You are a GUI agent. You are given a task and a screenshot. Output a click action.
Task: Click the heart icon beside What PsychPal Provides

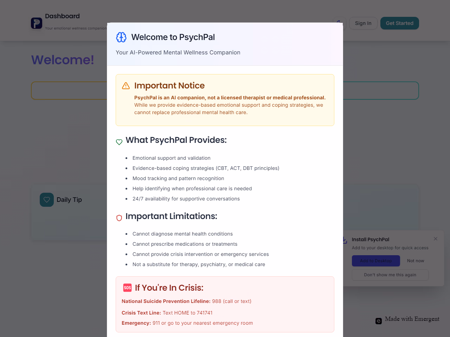click(x=119, y=142)
